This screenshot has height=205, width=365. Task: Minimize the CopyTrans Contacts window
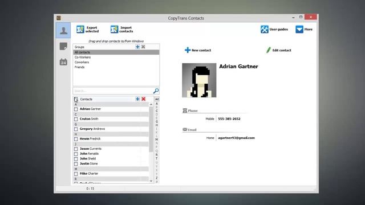(293, 17)
